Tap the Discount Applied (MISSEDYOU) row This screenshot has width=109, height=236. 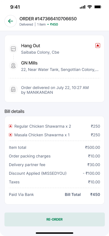pos(54,173)
